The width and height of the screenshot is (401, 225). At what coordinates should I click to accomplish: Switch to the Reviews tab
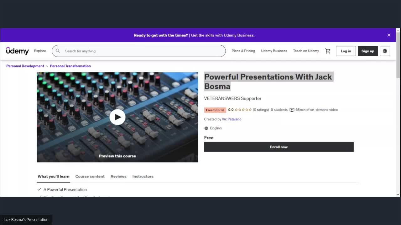coord(118,176)
